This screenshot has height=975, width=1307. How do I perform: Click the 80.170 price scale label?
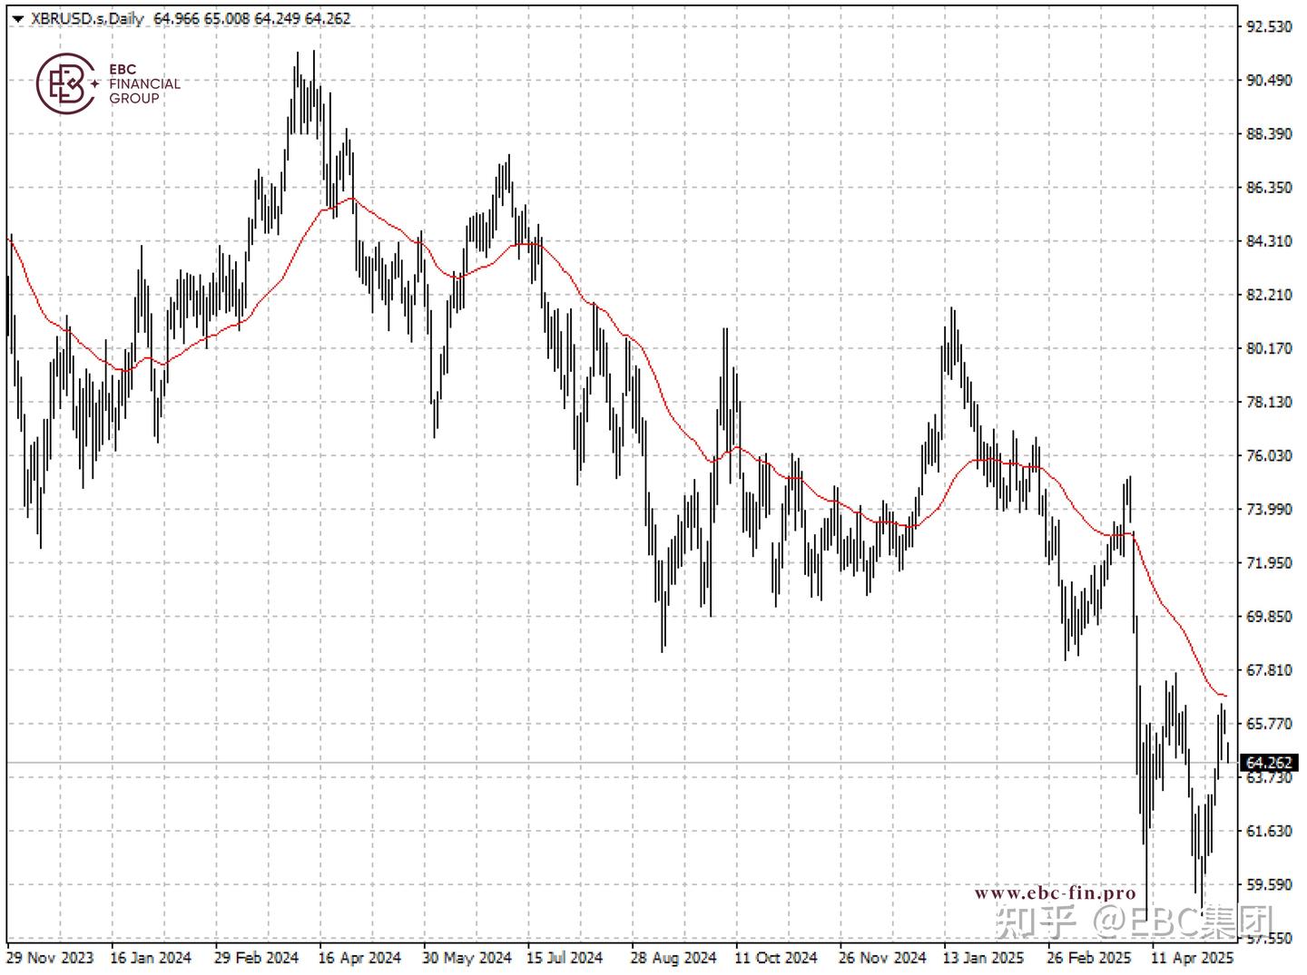(1269, 348)
